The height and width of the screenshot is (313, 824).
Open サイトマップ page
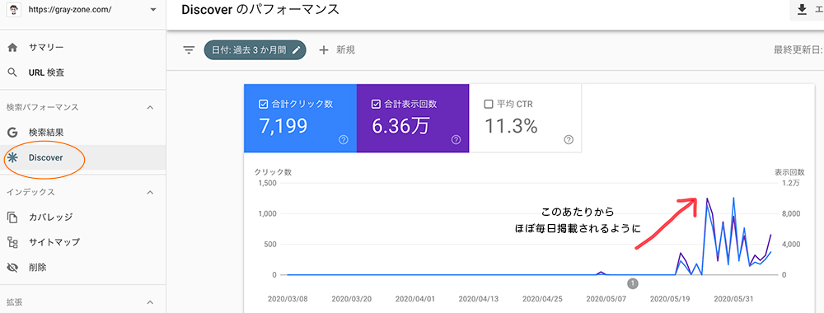[54, 242]
